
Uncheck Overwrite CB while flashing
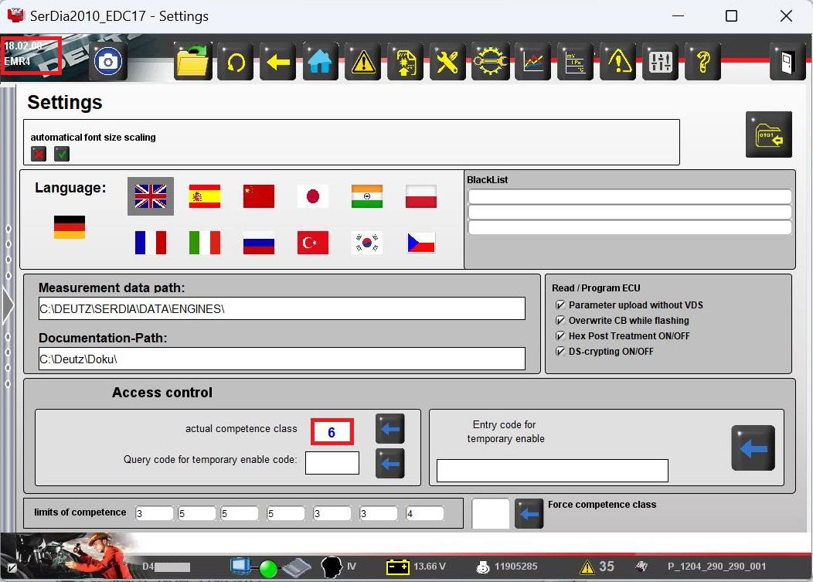[x=560, y=321]
